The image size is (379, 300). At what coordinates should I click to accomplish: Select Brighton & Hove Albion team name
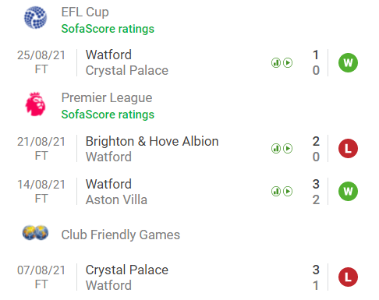(152, 141)
